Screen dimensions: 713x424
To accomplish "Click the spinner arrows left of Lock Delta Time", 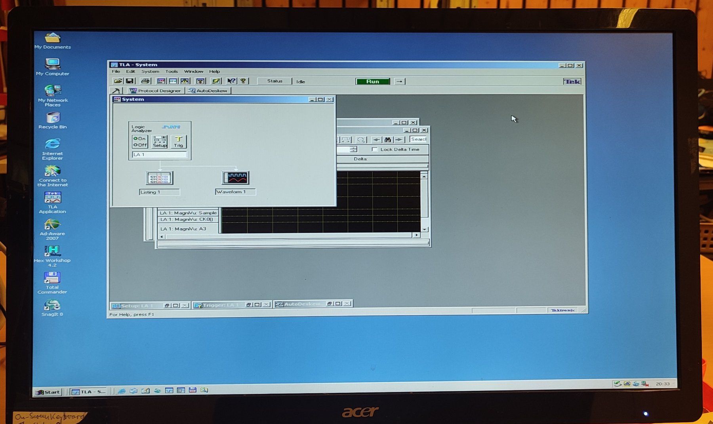I will click(354, 150).
